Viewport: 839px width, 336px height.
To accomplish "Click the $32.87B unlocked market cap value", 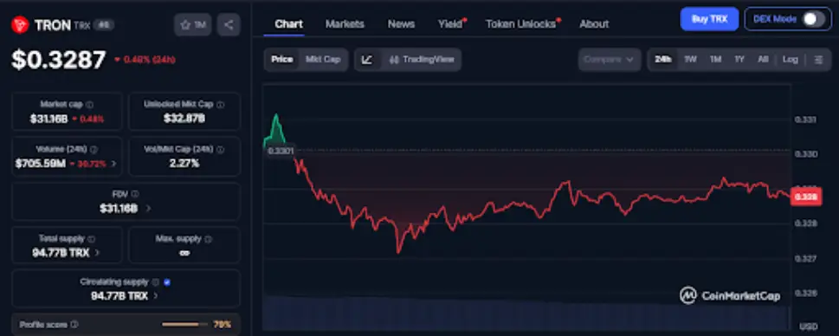I will click(x=184, y=119).
